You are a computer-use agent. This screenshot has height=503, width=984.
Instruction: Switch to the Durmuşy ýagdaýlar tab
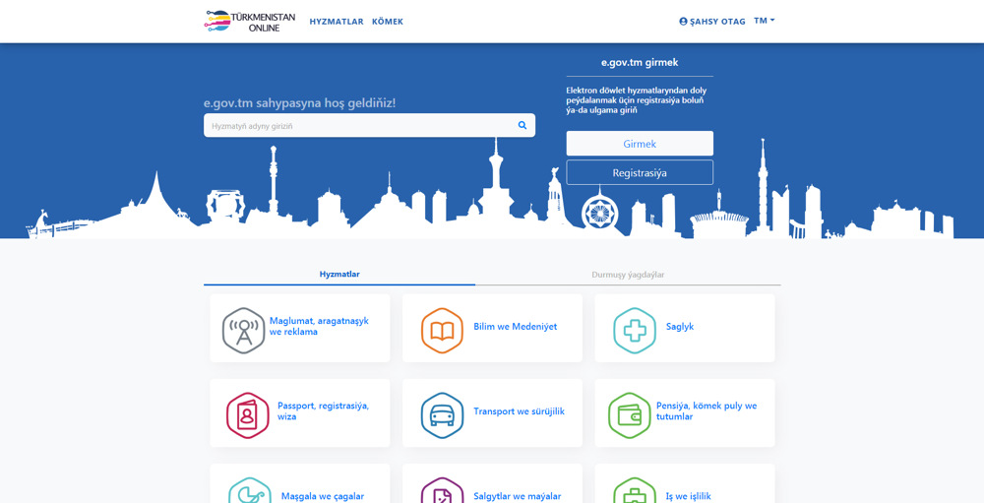(628, 275)
